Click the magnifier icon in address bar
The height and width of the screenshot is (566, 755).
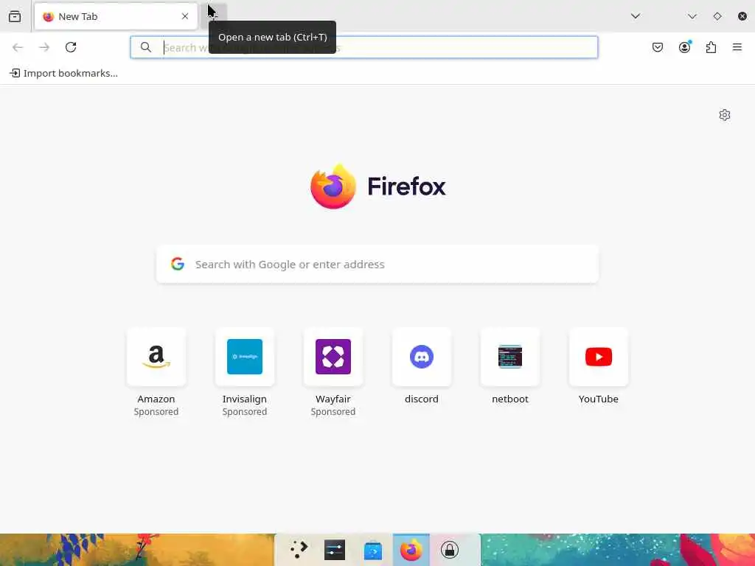(x=146, y=47)
